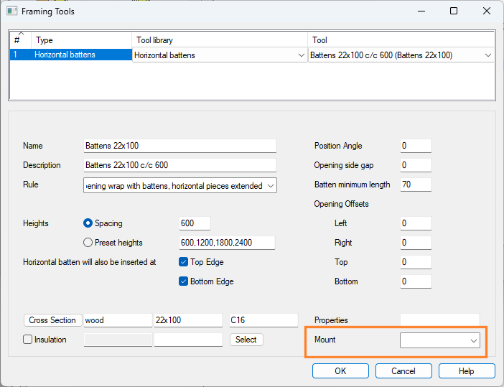This screenshot has width=504, height=387.
Task: Uncheck the Top Edge checkbox
Action: (184, 262)
